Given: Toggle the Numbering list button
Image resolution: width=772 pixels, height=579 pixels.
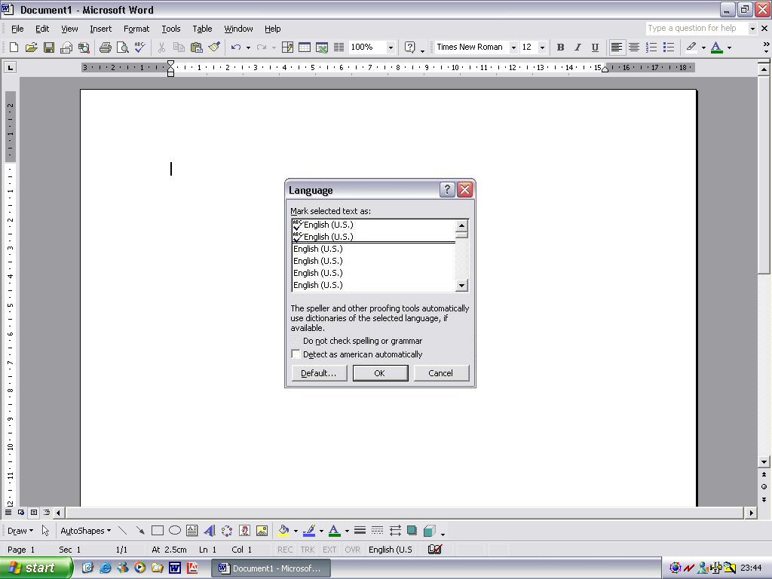Looking at the screenshot, I should 651,47.
